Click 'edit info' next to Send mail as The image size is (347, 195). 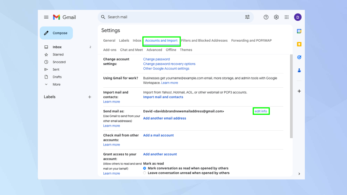[261, 111]
